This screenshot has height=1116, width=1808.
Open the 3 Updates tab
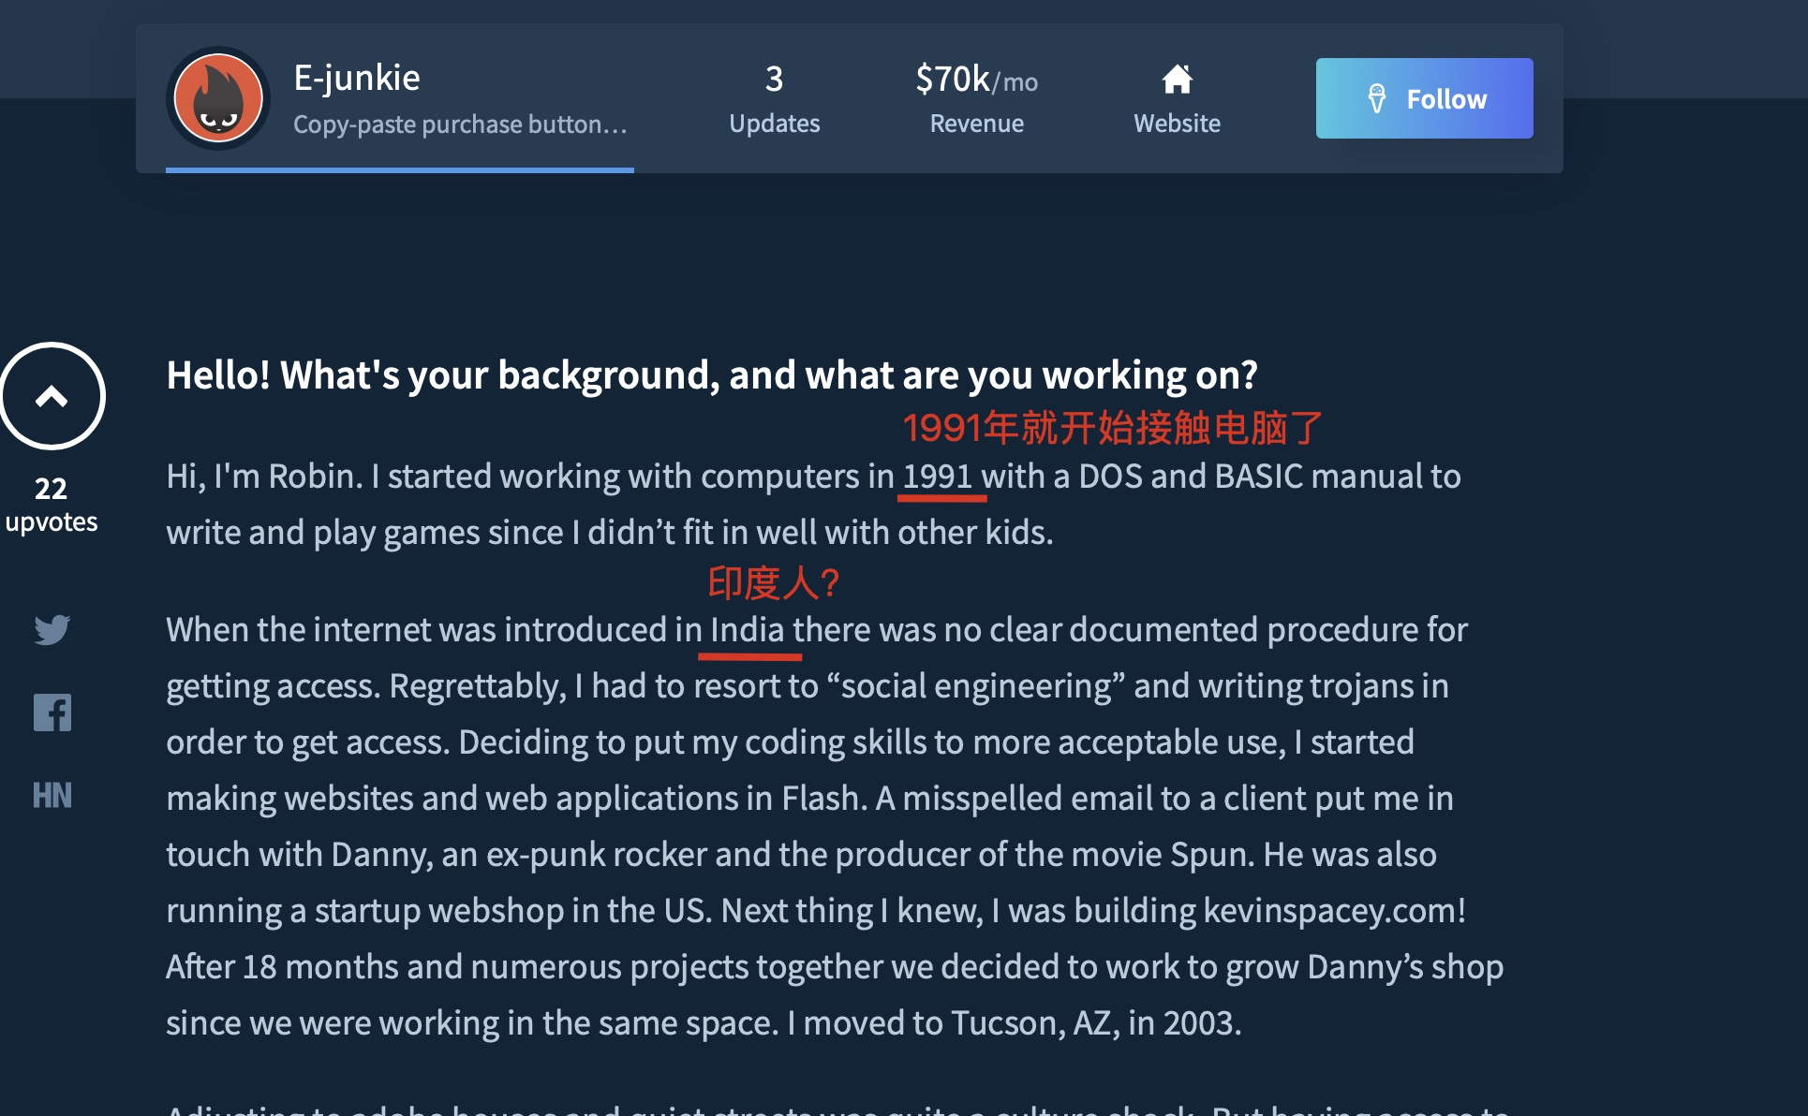(774, 98)
